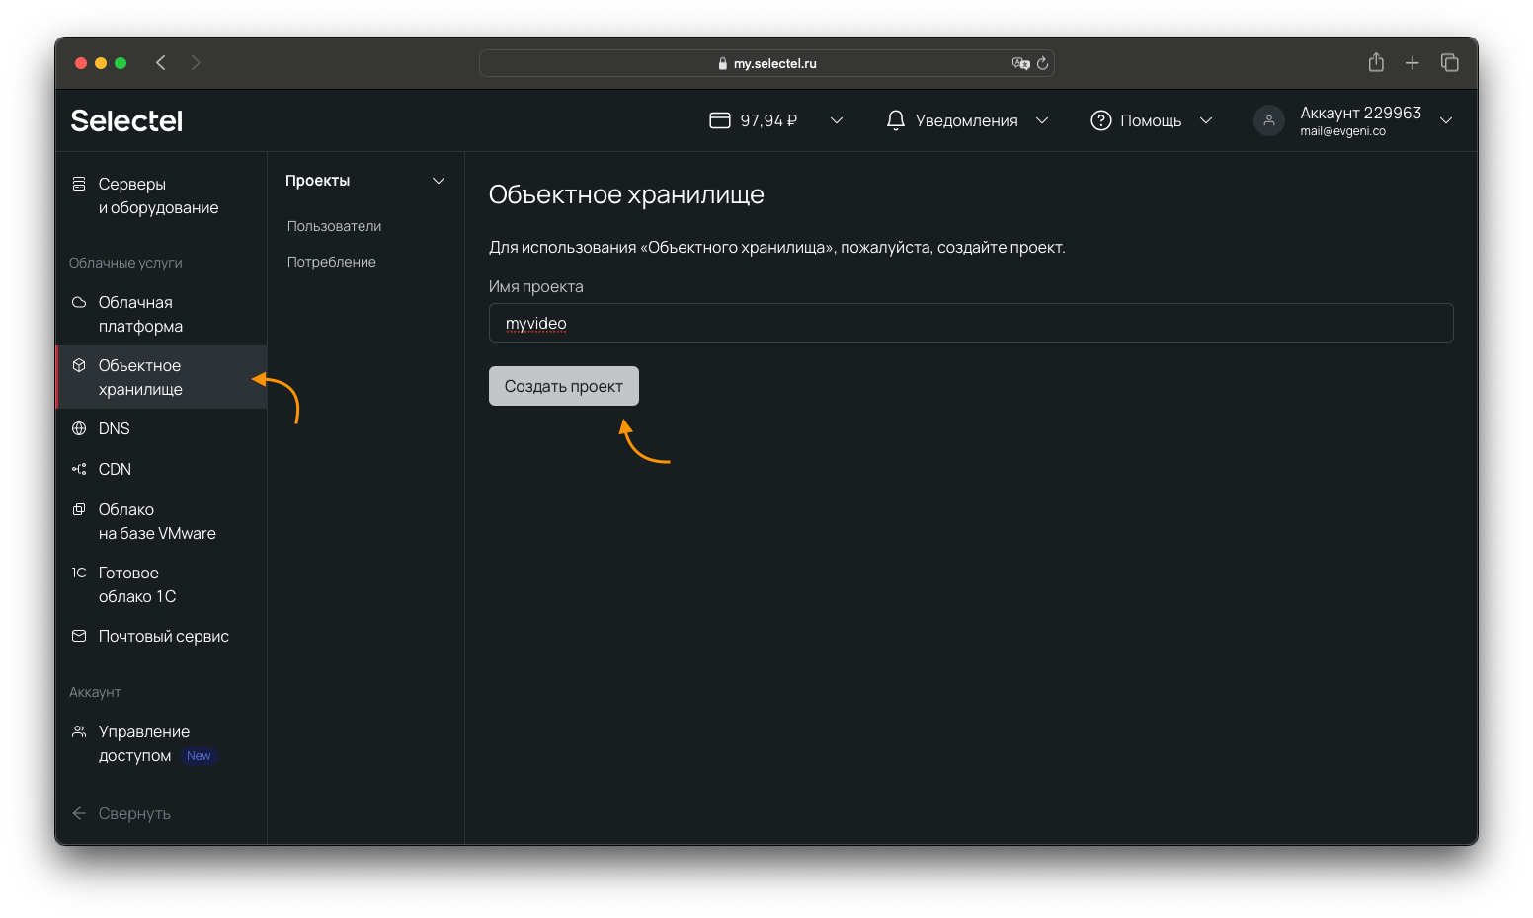This screenshot has height=918, width=1533.
Task: Go to DNS section
Action: click(x=161, y=428)
